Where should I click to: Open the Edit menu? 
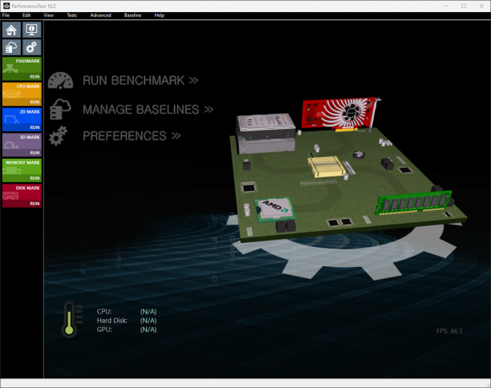[26, 15]
